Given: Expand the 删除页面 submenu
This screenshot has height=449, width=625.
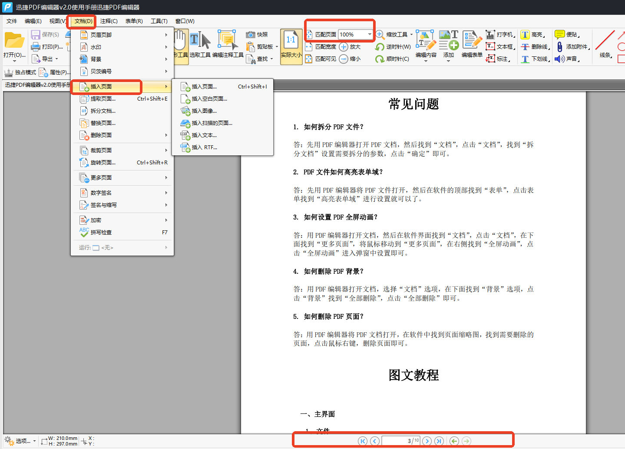Looking at the screenshot, I should pos(122,135).
